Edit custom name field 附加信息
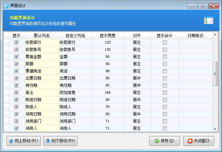 [x=75, y=93]
